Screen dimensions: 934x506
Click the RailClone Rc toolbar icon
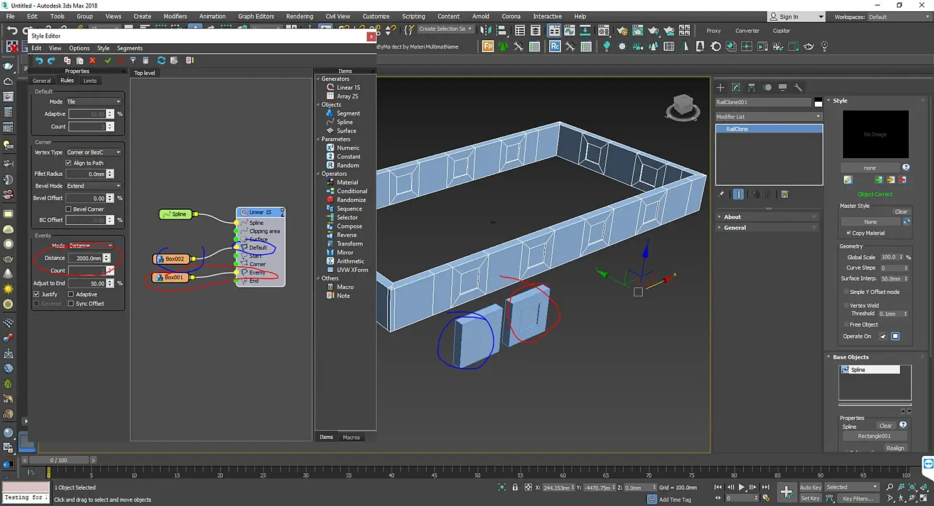point(555,46)
